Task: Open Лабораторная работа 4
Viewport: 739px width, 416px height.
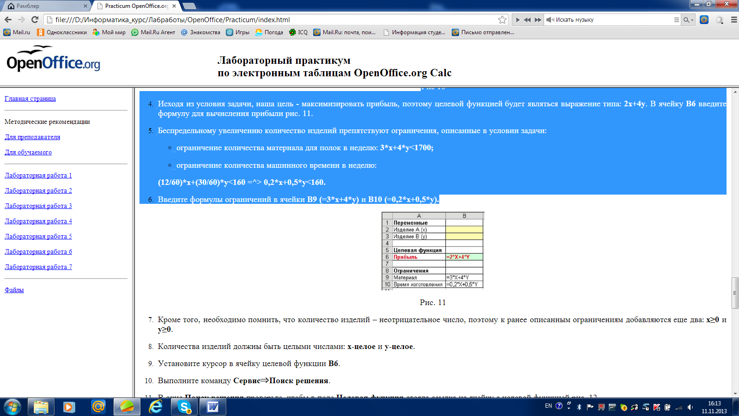Action: click(38, 221)
